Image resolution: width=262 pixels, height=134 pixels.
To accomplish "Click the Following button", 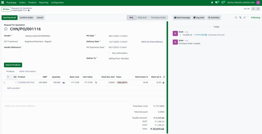I will click(256, 18).
